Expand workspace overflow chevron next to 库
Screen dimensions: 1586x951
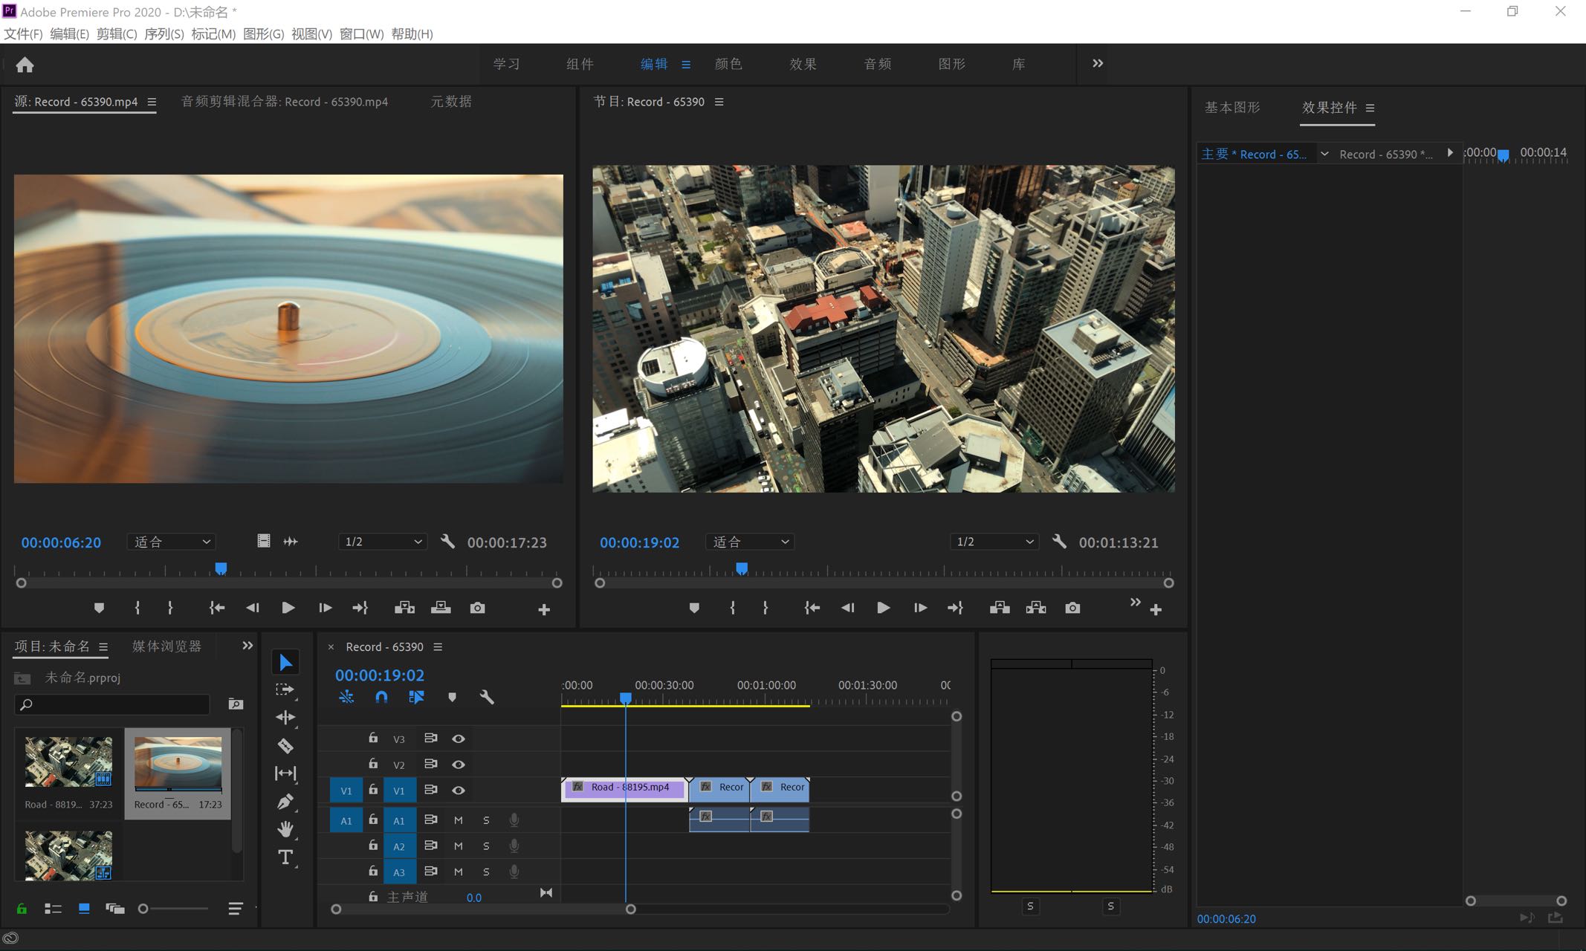coord(1098,63)
